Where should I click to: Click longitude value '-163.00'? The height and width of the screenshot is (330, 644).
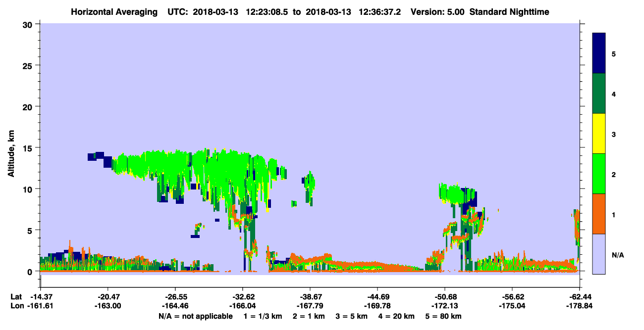(x=107, y=306)
